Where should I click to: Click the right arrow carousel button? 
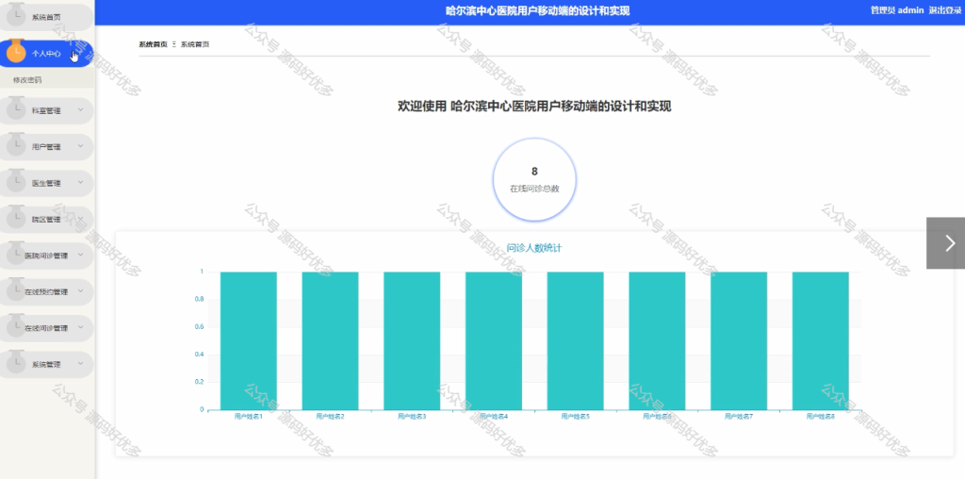946,243
